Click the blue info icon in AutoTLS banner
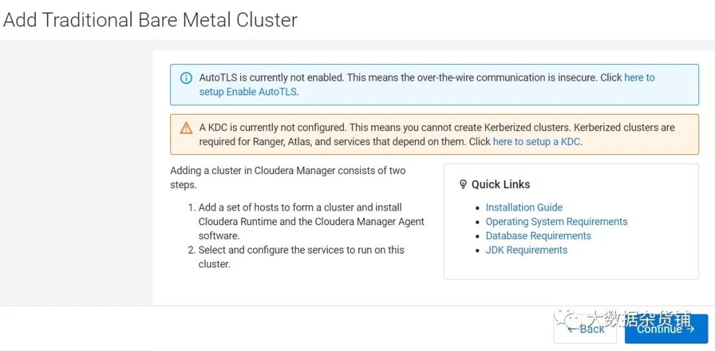This screenshot has width=715, height=351. (186, 78)
